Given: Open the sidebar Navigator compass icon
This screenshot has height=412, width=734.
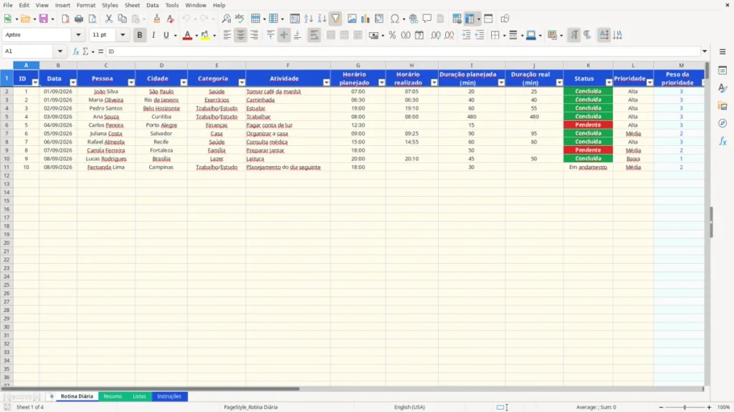Looking at the screenshot, I should 723,123.
